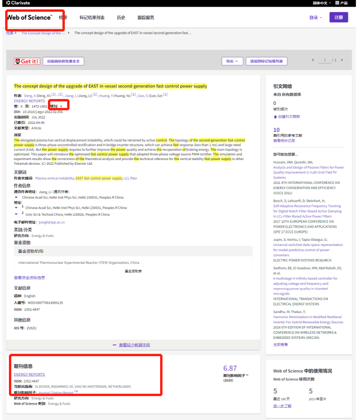Click the 检索 breadcrumb link

pos(10,33)
